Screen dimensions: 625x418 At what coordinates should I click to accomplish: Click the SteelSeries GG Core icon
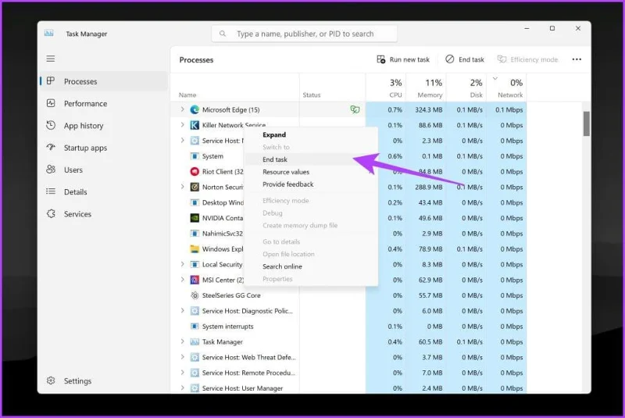click(195, 295)
